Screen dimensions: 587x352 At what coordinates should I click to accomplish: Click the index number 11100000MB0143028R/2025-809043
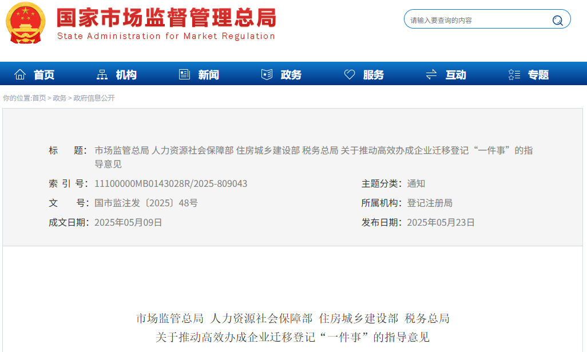pyautogui.click(x=170, y=183)
